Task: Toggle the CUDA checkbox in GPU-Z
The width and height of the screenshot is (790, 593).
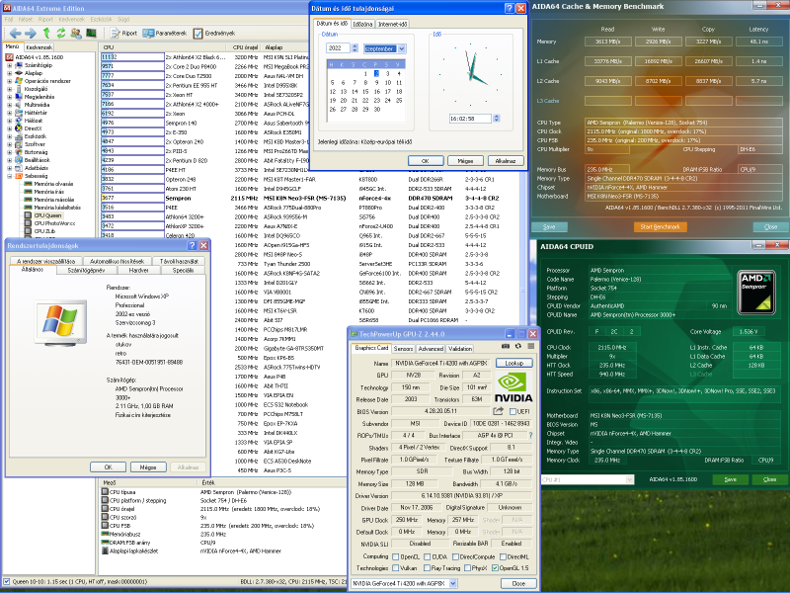Action: 428,556
